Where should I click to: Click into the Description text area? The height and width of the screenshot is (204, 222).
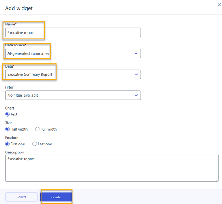pos(112,168)
